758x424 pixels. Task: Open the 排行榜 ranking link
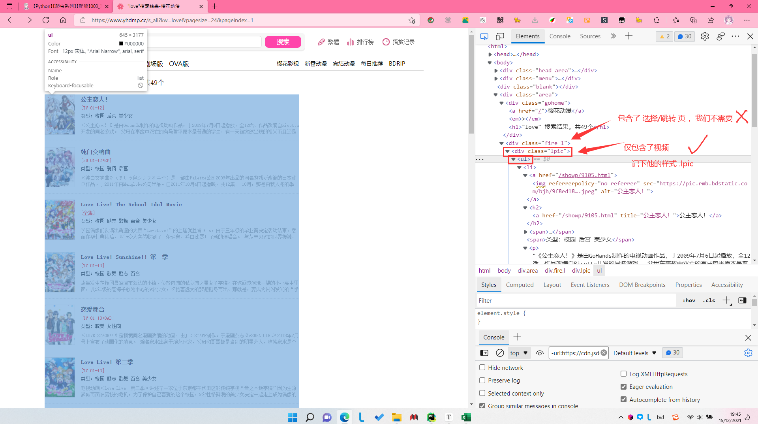click(360, 42)
